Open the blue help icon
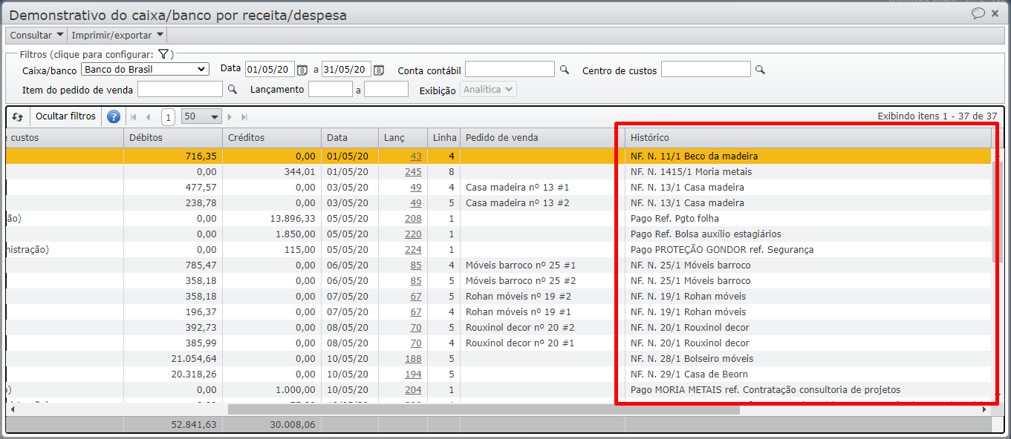This screenshot has width=1011, height=439. point(113,116)
